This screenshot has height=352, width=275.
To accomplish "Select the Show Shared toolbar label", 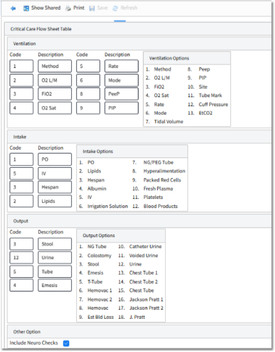I will 46,8.
